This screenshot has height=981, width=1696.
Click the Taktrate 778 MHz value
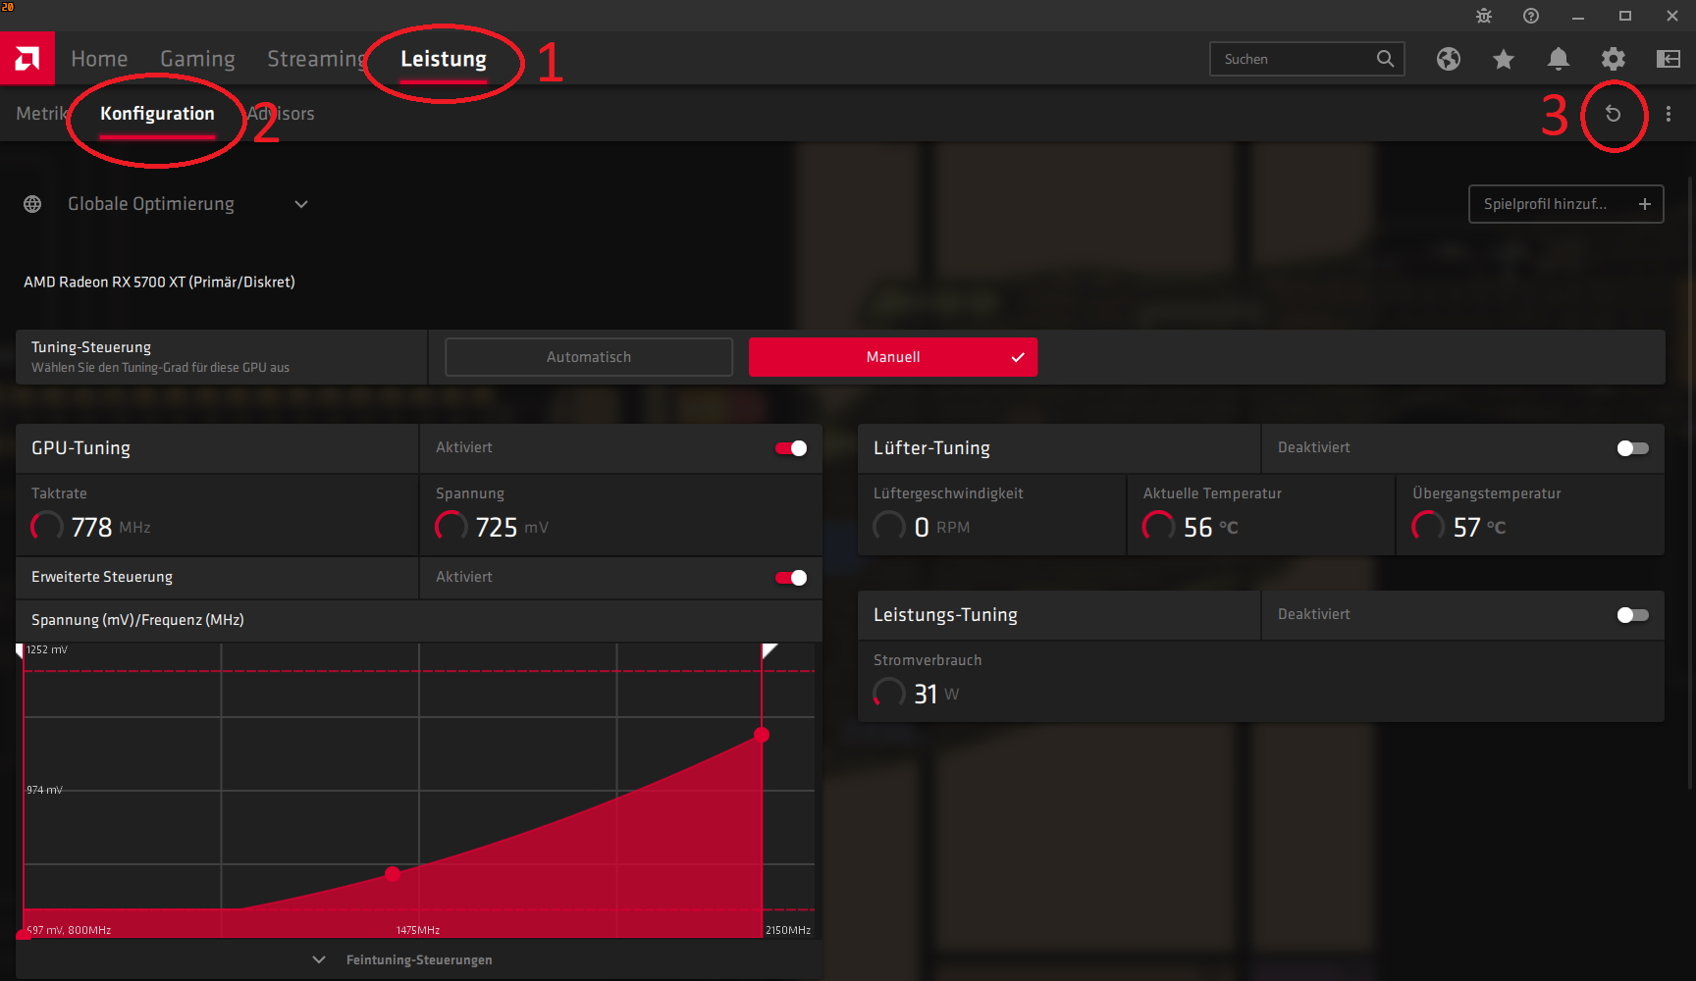coord(91,528)
